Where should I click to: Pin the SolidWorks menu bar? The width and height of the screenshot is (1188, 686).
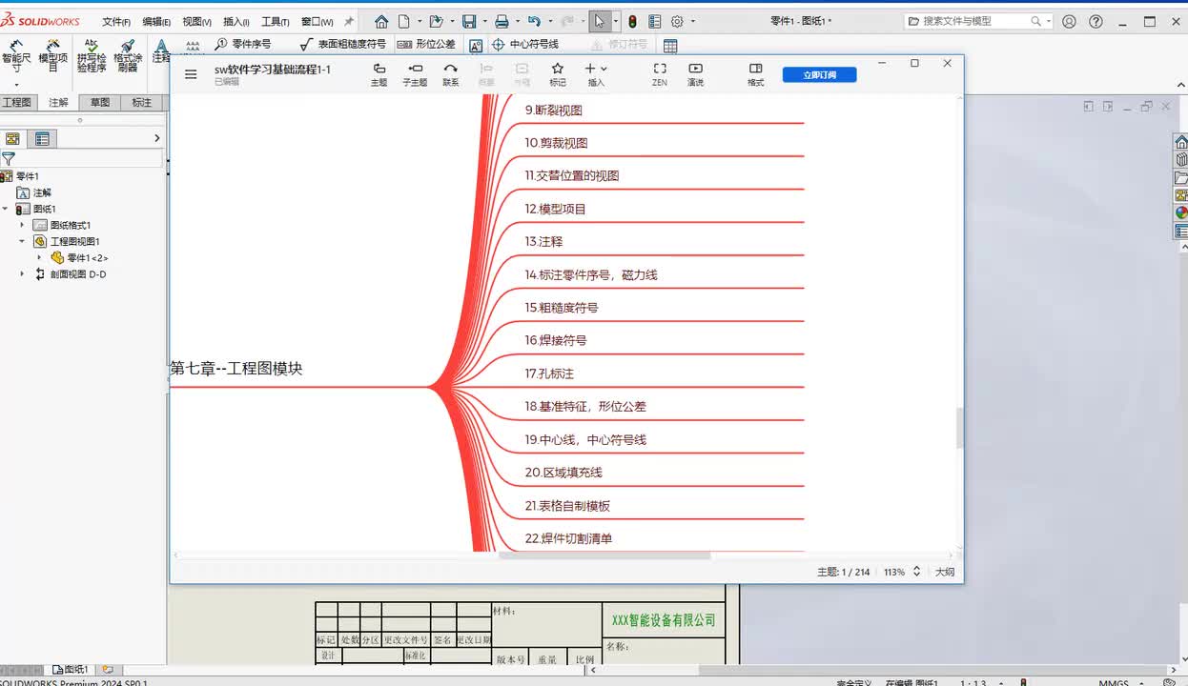(349, 21)
